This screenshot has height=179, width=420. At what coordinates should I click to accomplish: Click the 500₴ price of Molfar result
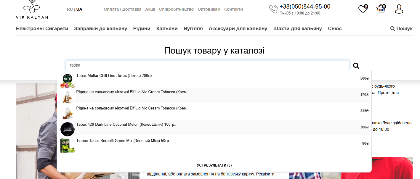(364, 78)
